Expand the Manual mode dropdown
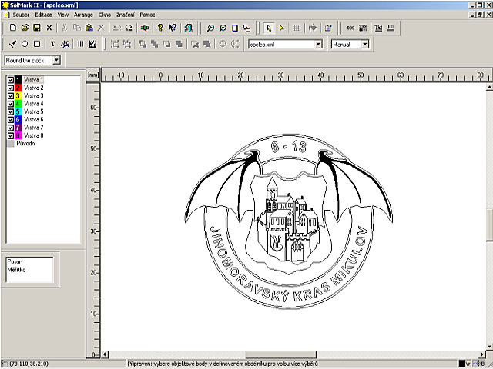The image size is (493, 369). pyautogui.click(x=364, y=45)
